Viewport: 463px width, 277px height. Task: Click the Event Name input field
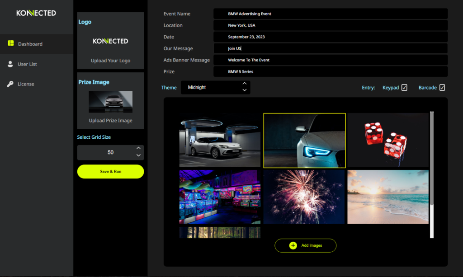coord(331,14)
